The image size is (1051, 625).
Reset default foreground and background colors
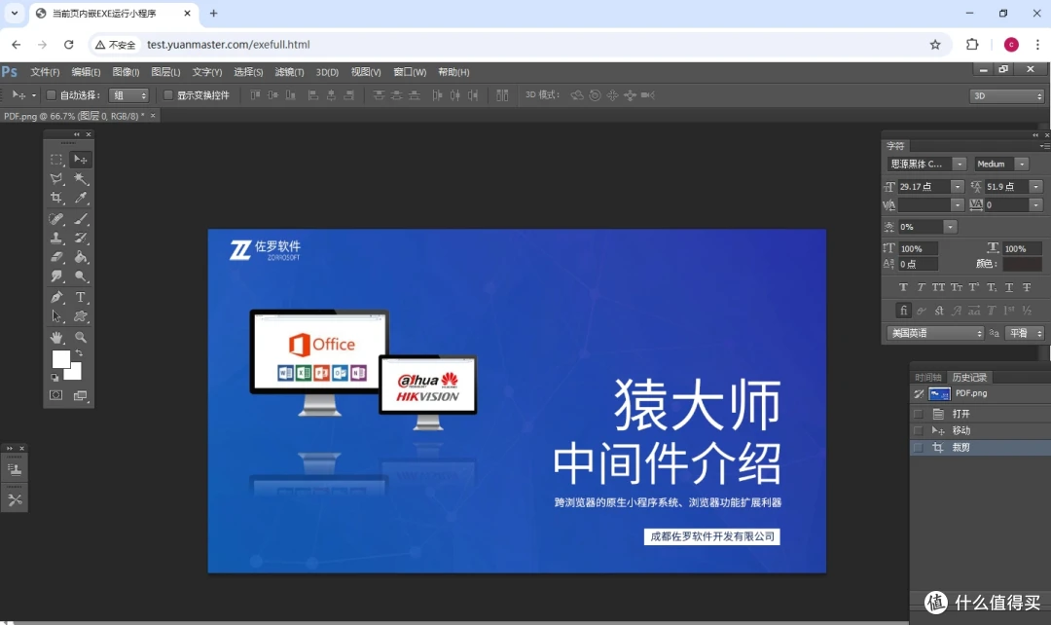(54, 378)
